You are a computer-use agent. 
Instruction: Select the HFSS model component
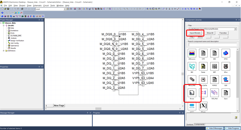[226, 53]
